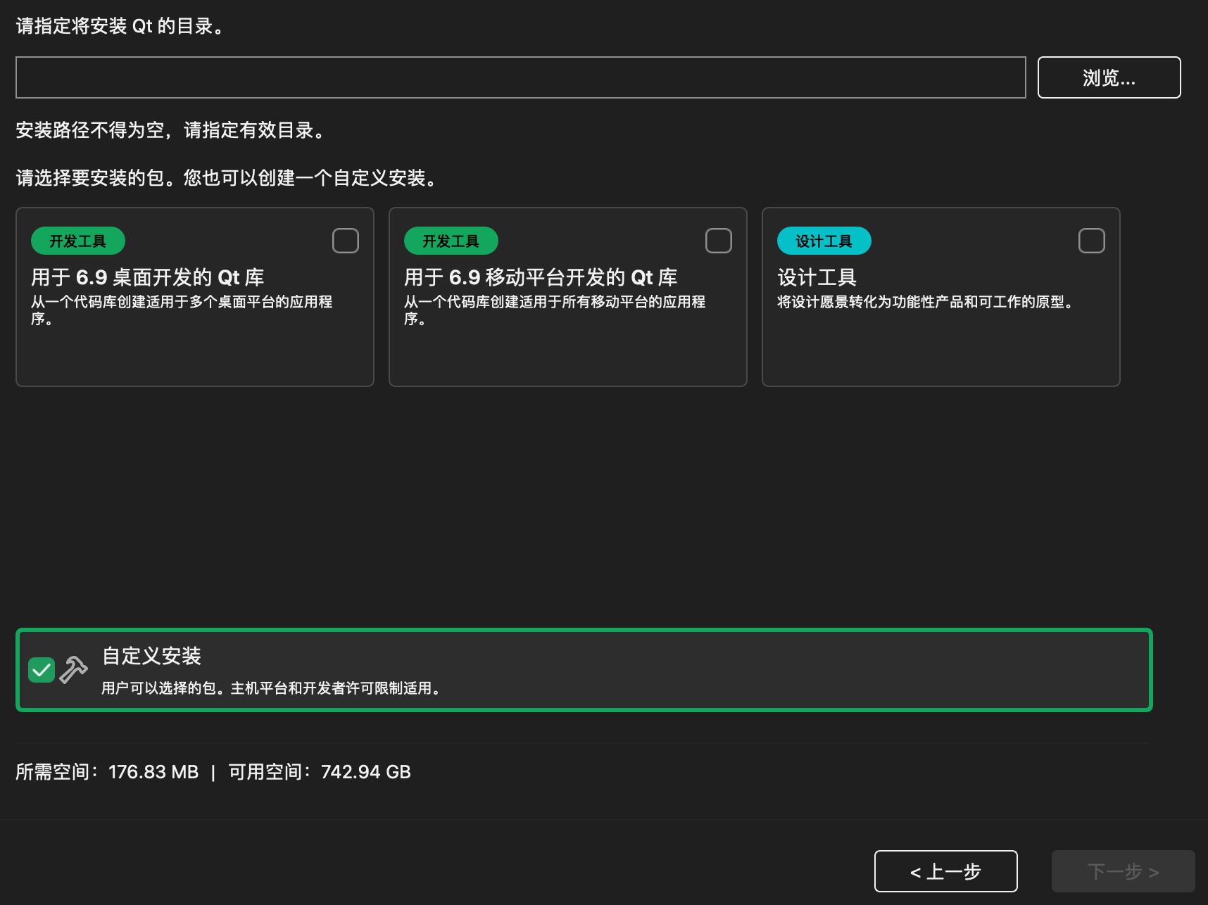Click the 安装路径不得为空 warning message
This screenshot has width=1208, height=905.
point(172,130)
